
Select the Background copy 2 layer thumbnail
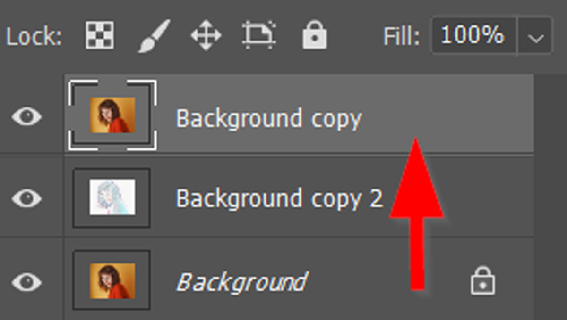point(112,197)
